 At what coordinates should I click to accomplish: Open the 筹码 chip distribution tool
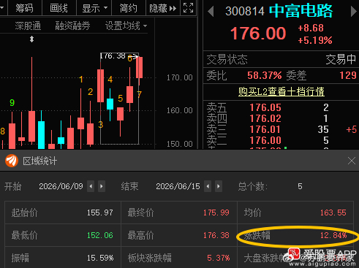tap(24, 8)
